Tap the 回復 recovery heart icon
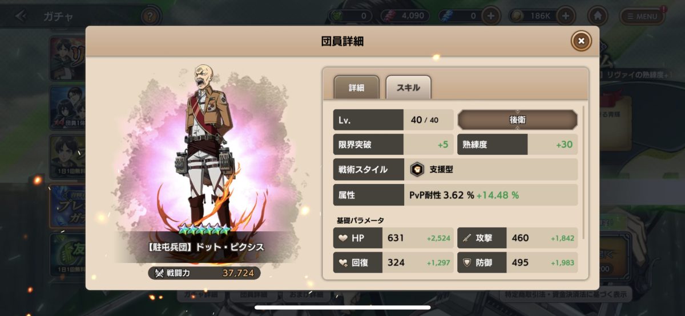 tap(343, 262)
